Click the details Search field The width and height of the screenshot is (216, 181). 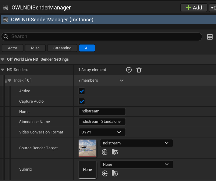(x=101, y=37)
